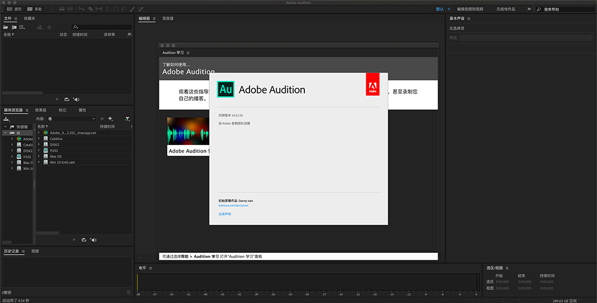Select the Slip tool in toolbar
Image resolution: width=597 pixels, height=303 pixels.
click(x=99, y=9)
